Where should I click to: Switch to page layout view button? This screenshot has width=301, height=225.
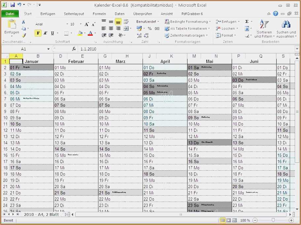click(x=228, y=220)
